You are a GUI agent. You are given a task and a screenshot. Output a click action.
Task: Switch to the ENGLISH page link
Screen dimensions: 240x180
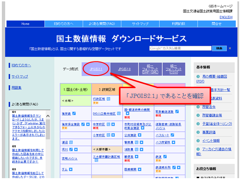pyautogui.click(x=226, y=17)
